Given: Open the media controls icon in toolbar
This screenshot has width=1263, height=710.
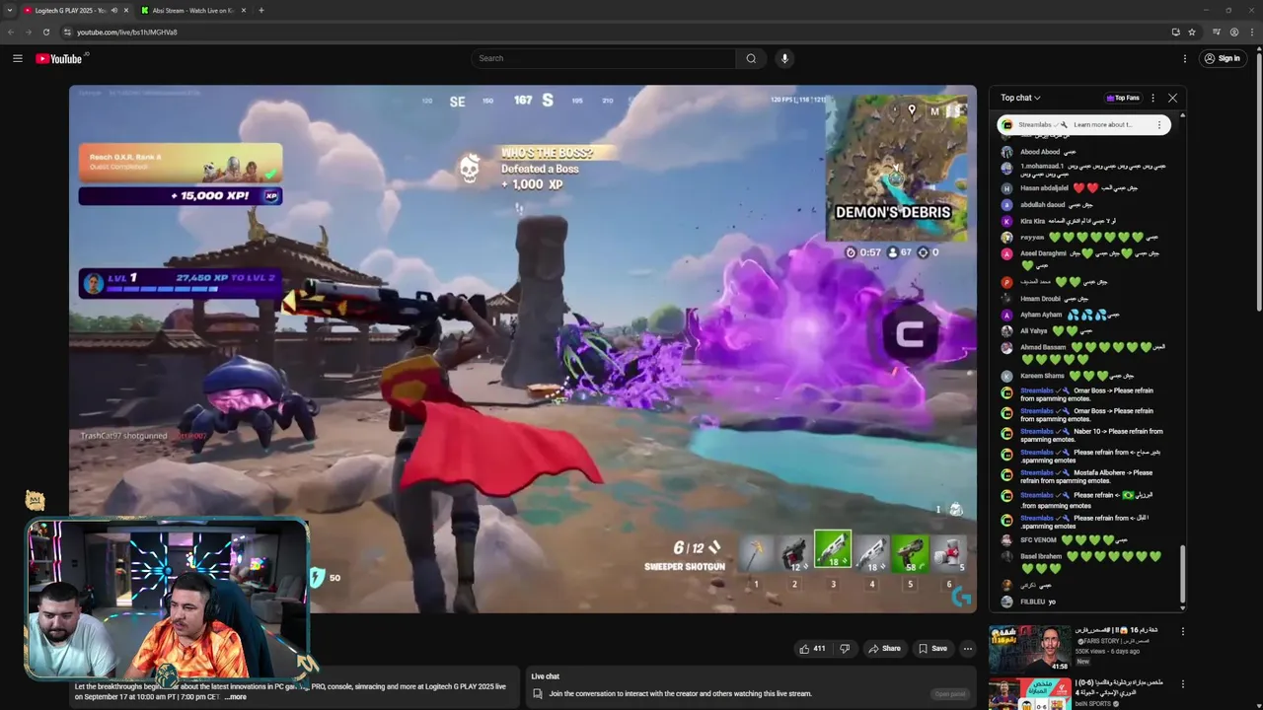Looking at the screenshot, I should click(x=1217, y=32).
